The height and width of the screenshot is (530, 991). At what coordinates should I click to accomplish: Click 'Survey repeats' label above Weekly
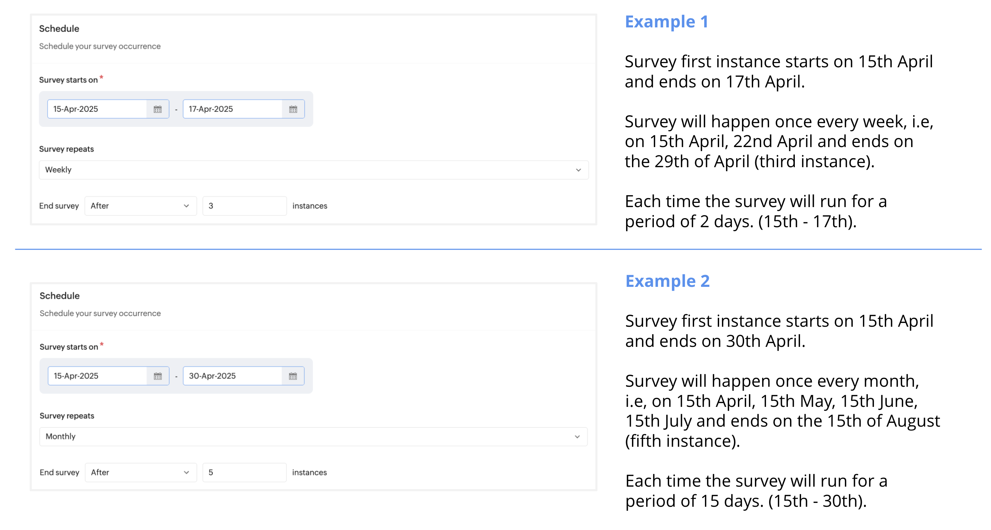(x=66, y=149)
